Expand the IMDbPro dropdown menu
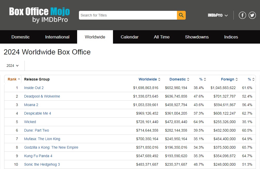Screen dimensions: 260x169 coord(218,15)
